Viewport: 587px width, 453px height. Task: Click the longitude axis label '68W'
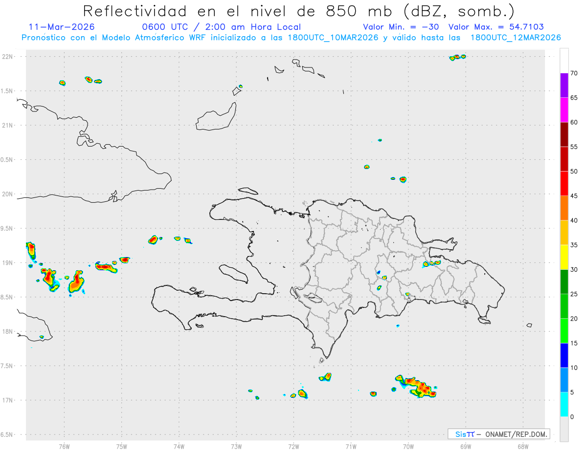click(x=523, y=446)
